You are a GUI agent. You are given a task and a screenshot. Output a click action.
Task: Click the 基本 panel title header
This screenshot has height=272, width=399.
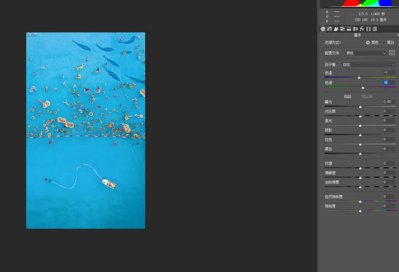357,35
